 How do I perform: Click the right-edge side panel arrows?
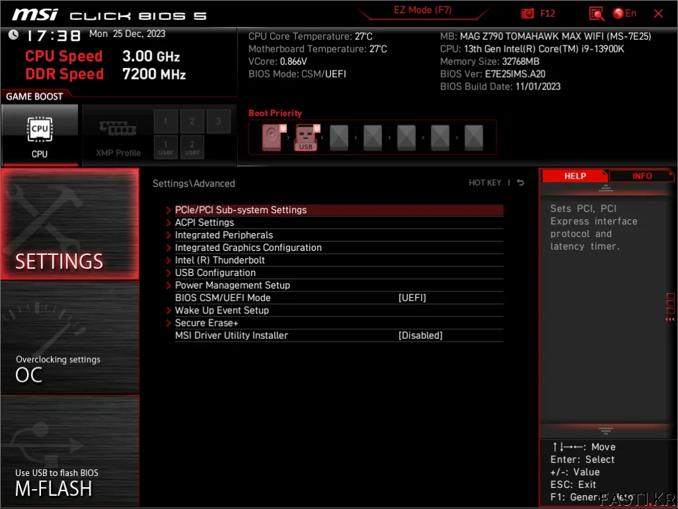point(670,319)
